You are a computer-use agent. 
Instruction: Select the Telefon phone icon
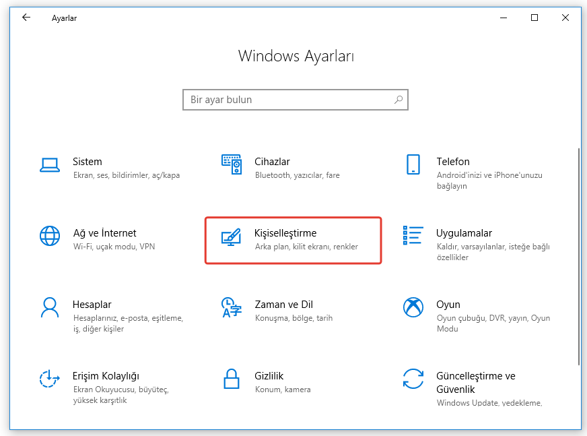click(413, 164)
